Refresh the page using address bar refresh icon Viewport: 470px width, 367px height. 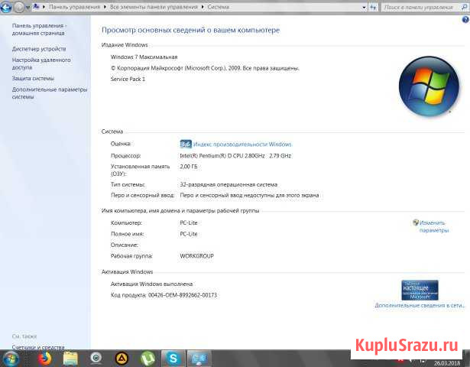pos(373,7)
